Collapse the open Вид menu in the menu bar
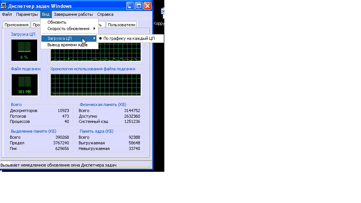Image resolution: width=361 pixels, height=203 pixels. tap(46, 14)
